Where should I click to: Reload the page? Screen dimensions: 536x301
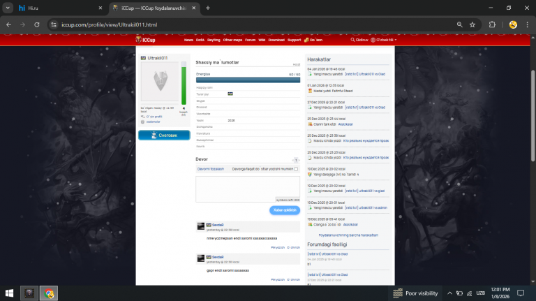click(37, 24)
